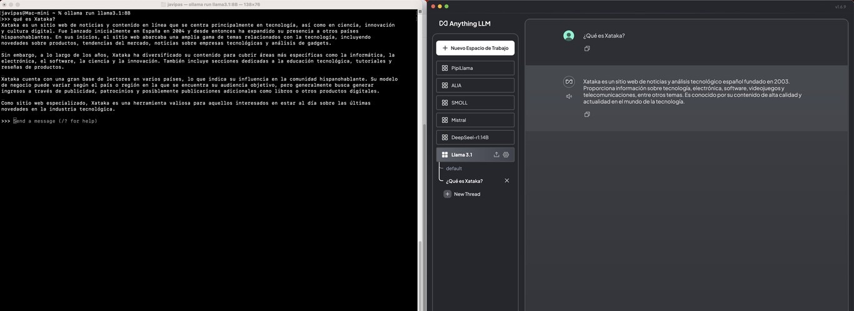Click the terminal 'Send a message' prompt
Viewport: 854px width, 311px height.
56,121
